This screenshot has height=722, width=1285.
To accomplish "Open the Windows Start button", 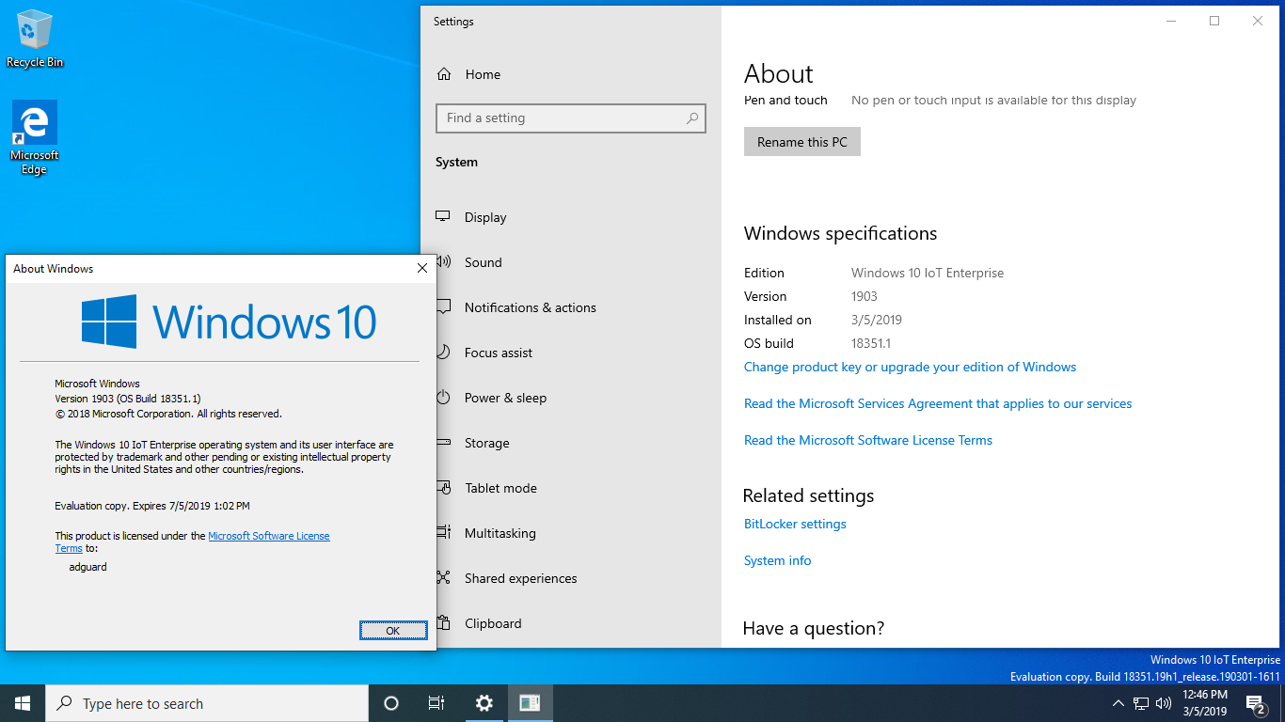I will click(23, 703).
